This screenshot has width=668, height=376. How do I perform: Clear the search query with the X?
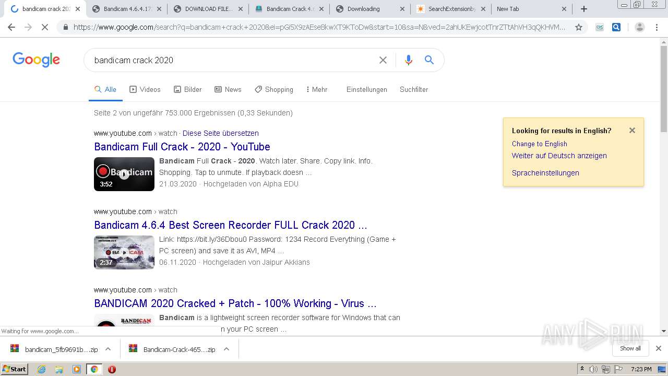[x=383, y=60]
